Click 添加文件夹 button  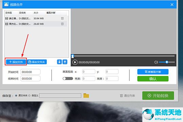point(37,62)
